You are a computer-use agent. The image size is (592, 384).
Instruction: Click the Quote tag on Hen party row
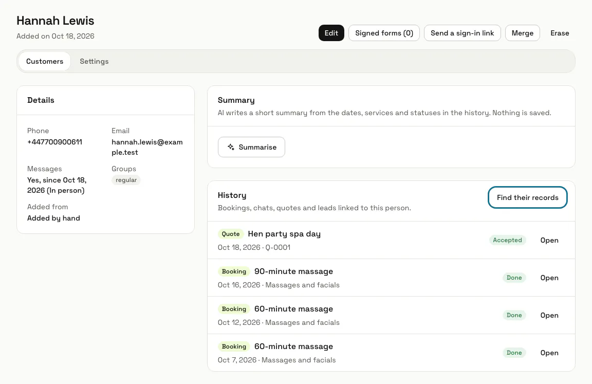pyautogui.click(x=230, y=234)
